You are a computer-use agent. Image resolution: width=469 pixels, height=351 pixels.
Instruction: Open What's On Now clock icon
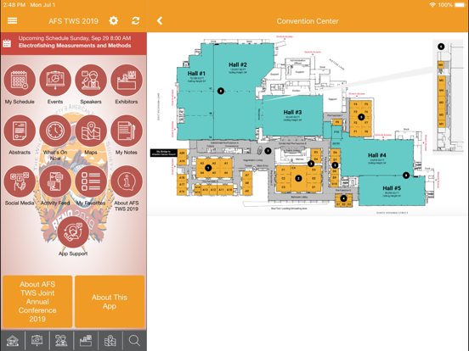55,131
